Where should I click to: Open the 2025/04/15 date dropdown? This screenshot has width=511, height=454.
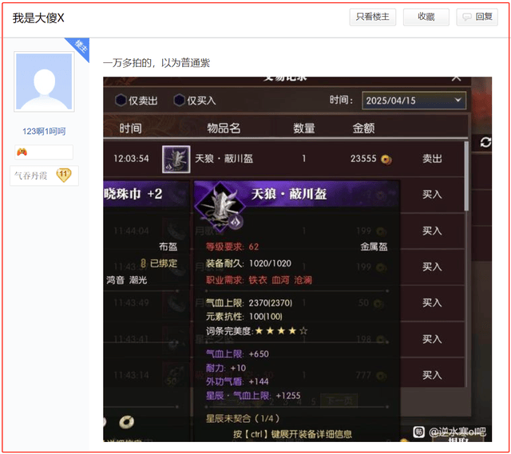[x=414, y=101]
